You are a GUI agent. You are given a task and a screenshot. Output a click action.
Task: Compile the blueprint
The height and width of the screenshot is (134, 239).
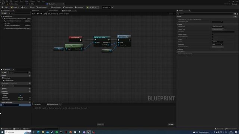14,7
